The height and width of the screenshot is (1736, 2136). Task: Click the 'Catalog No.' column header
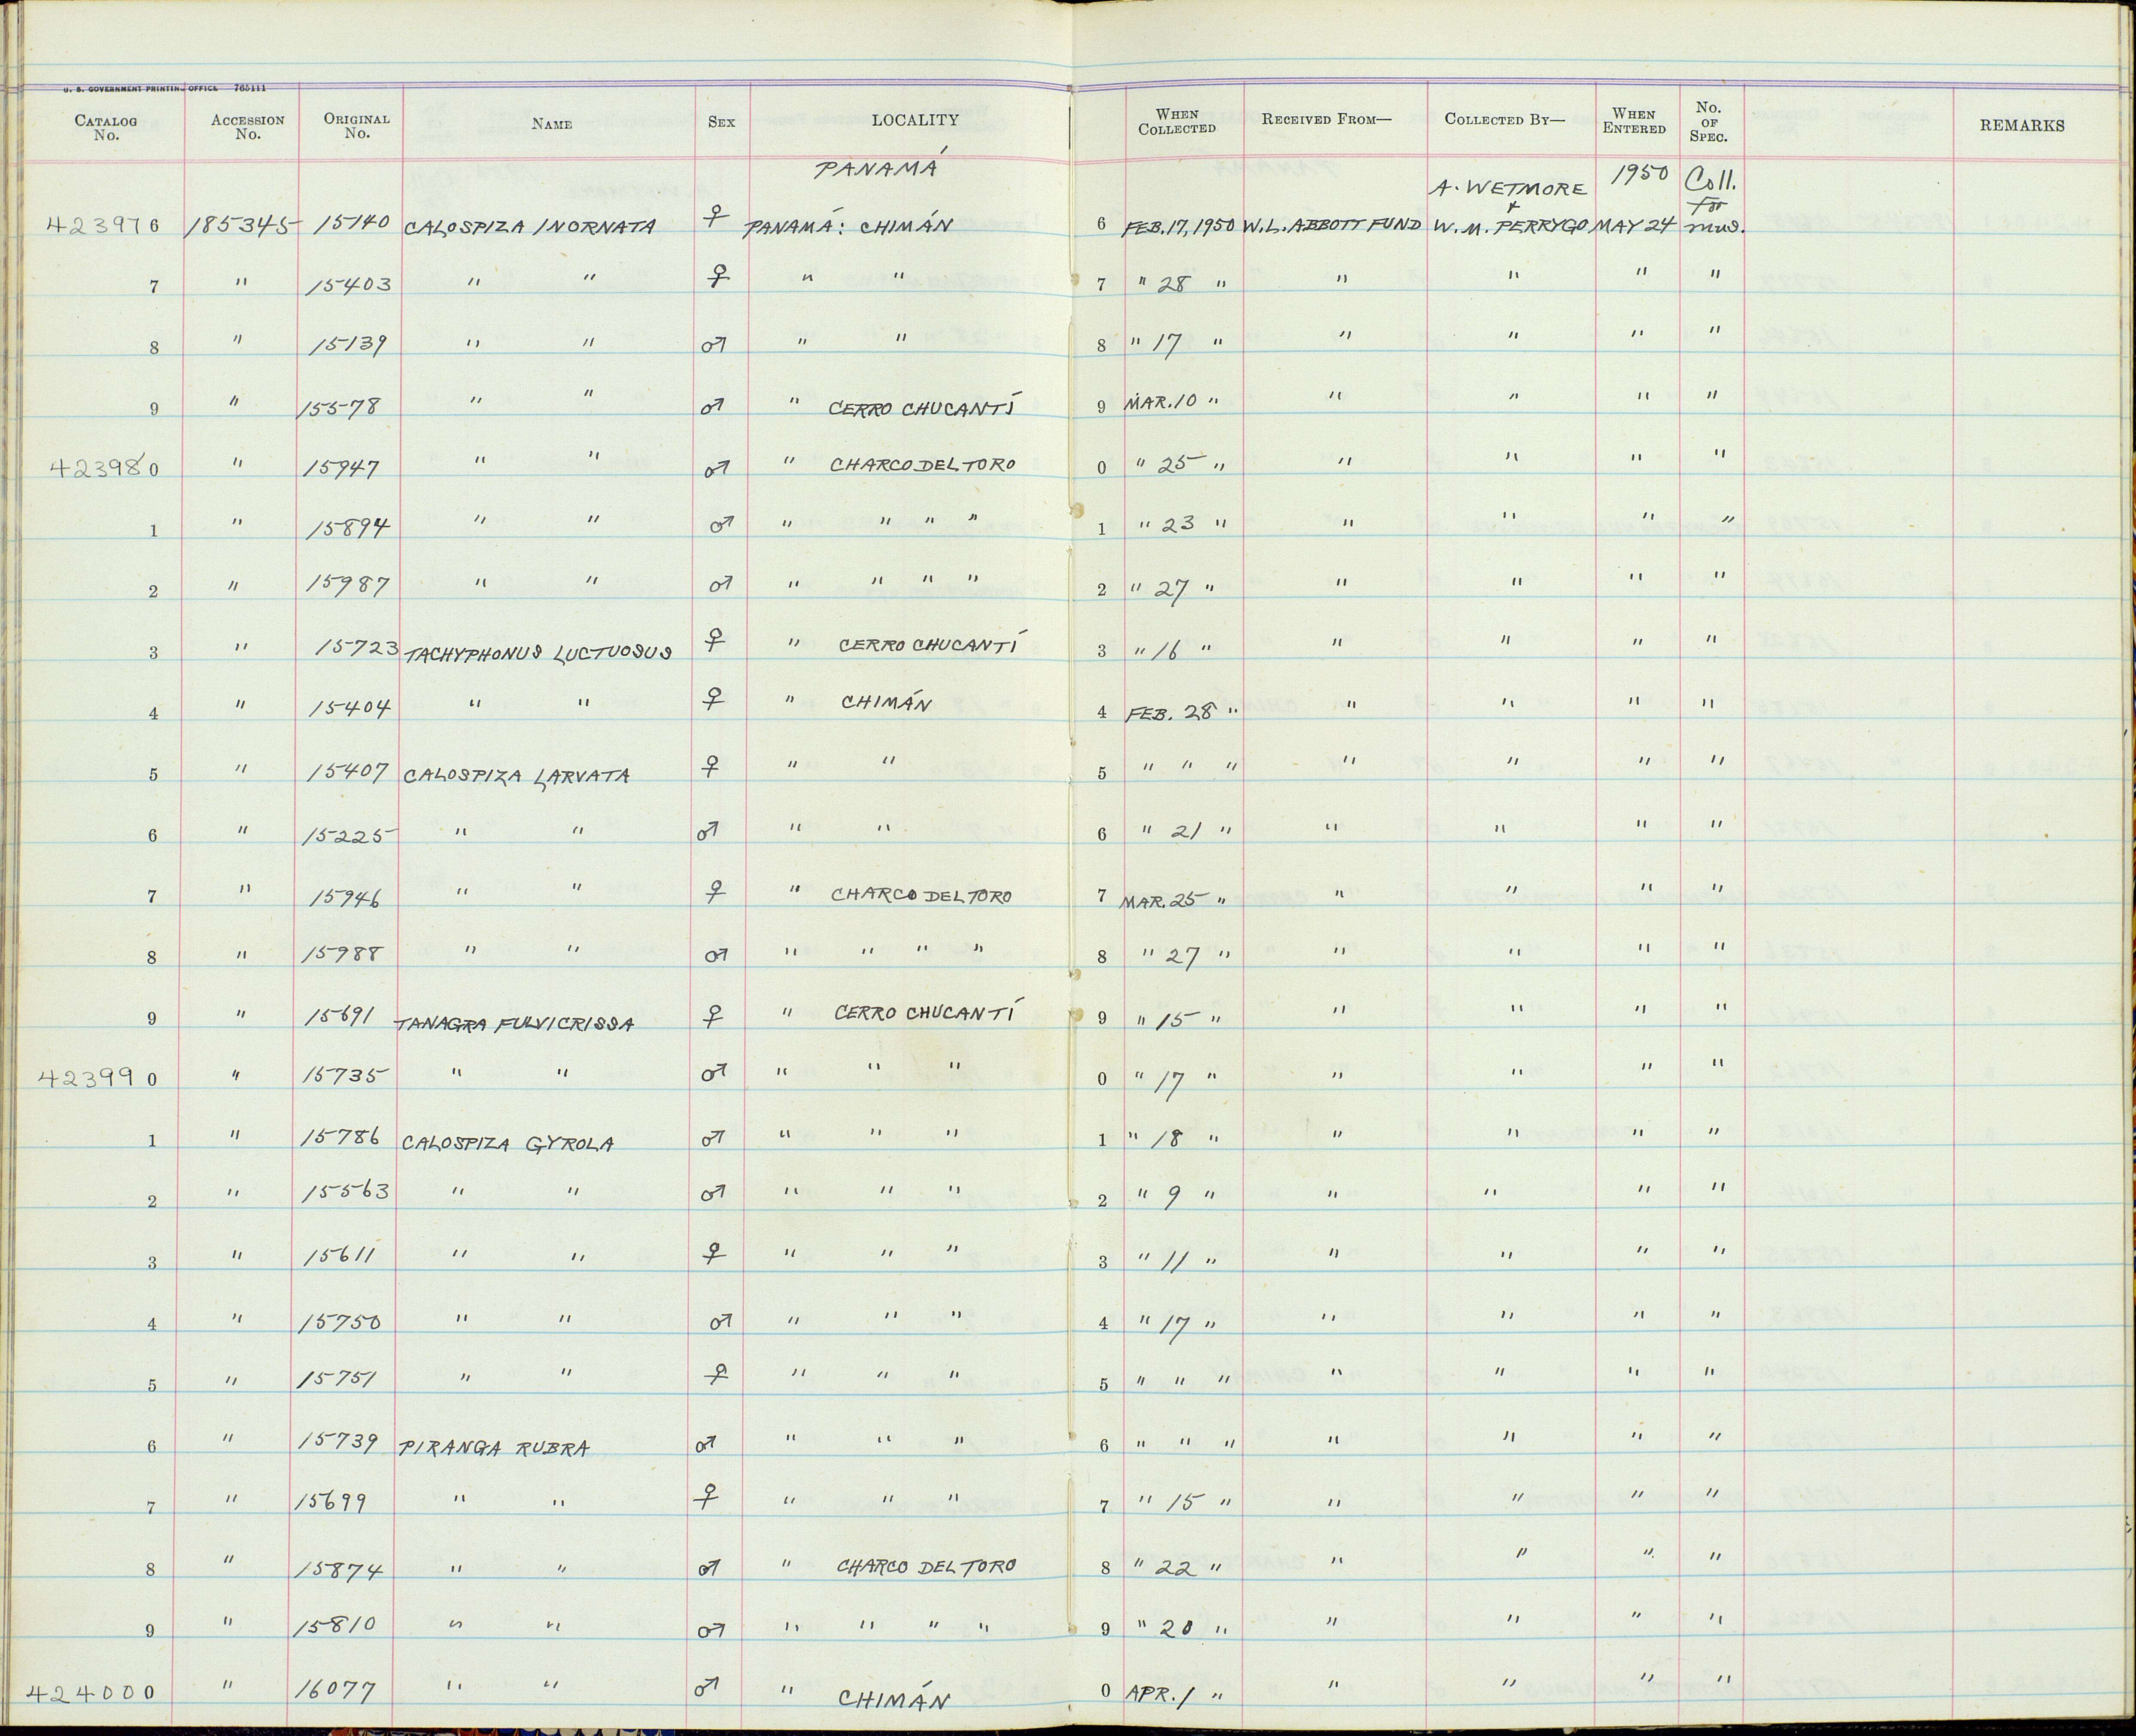[105, 128]
